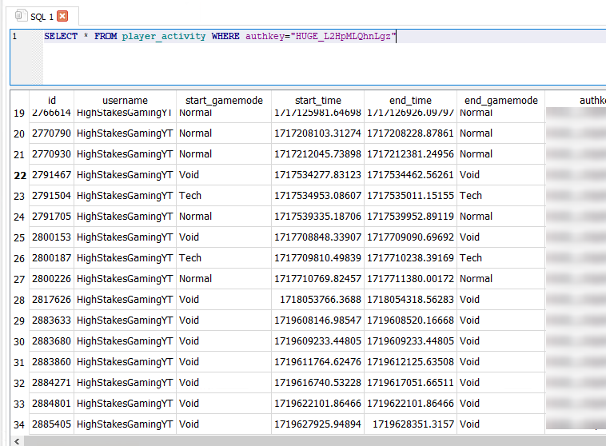Select row header 20
Image resolution: width=606 pixels, height=446 pixels.
point(20,133)
